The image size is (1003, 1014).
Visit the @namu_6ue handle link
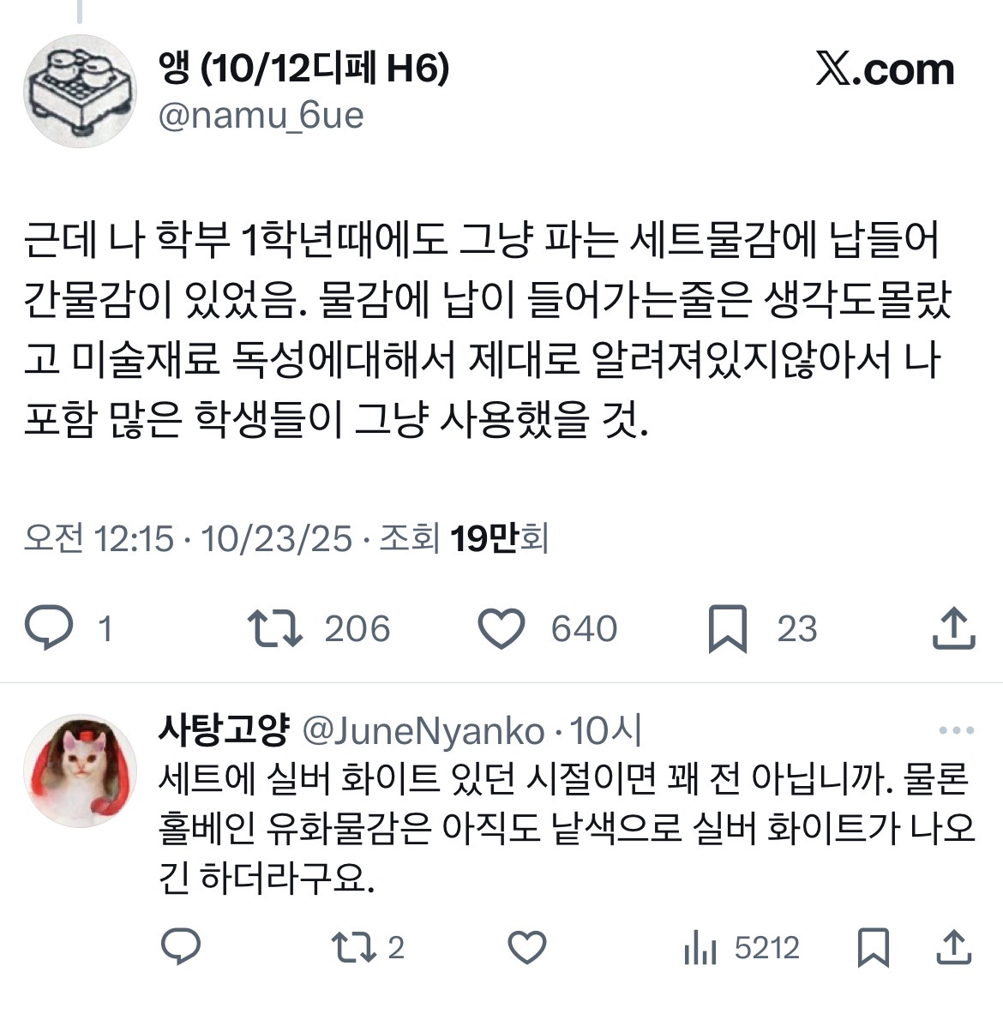(x=261, y=117)
